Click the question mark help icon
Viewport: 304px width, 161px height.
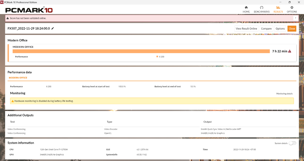pyautogui.click(x=295, y=18)
